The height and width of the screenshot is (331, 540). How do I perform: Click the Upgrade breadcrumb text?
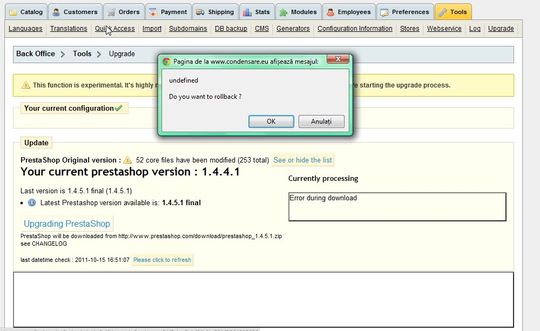point(122,54)
